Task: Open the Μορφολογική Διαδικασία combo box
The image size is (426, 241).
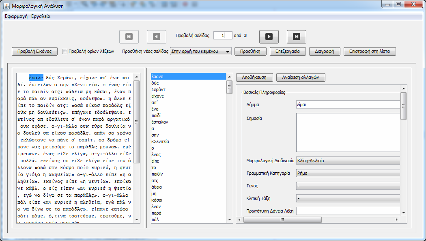Action: [x=348, y=161]
